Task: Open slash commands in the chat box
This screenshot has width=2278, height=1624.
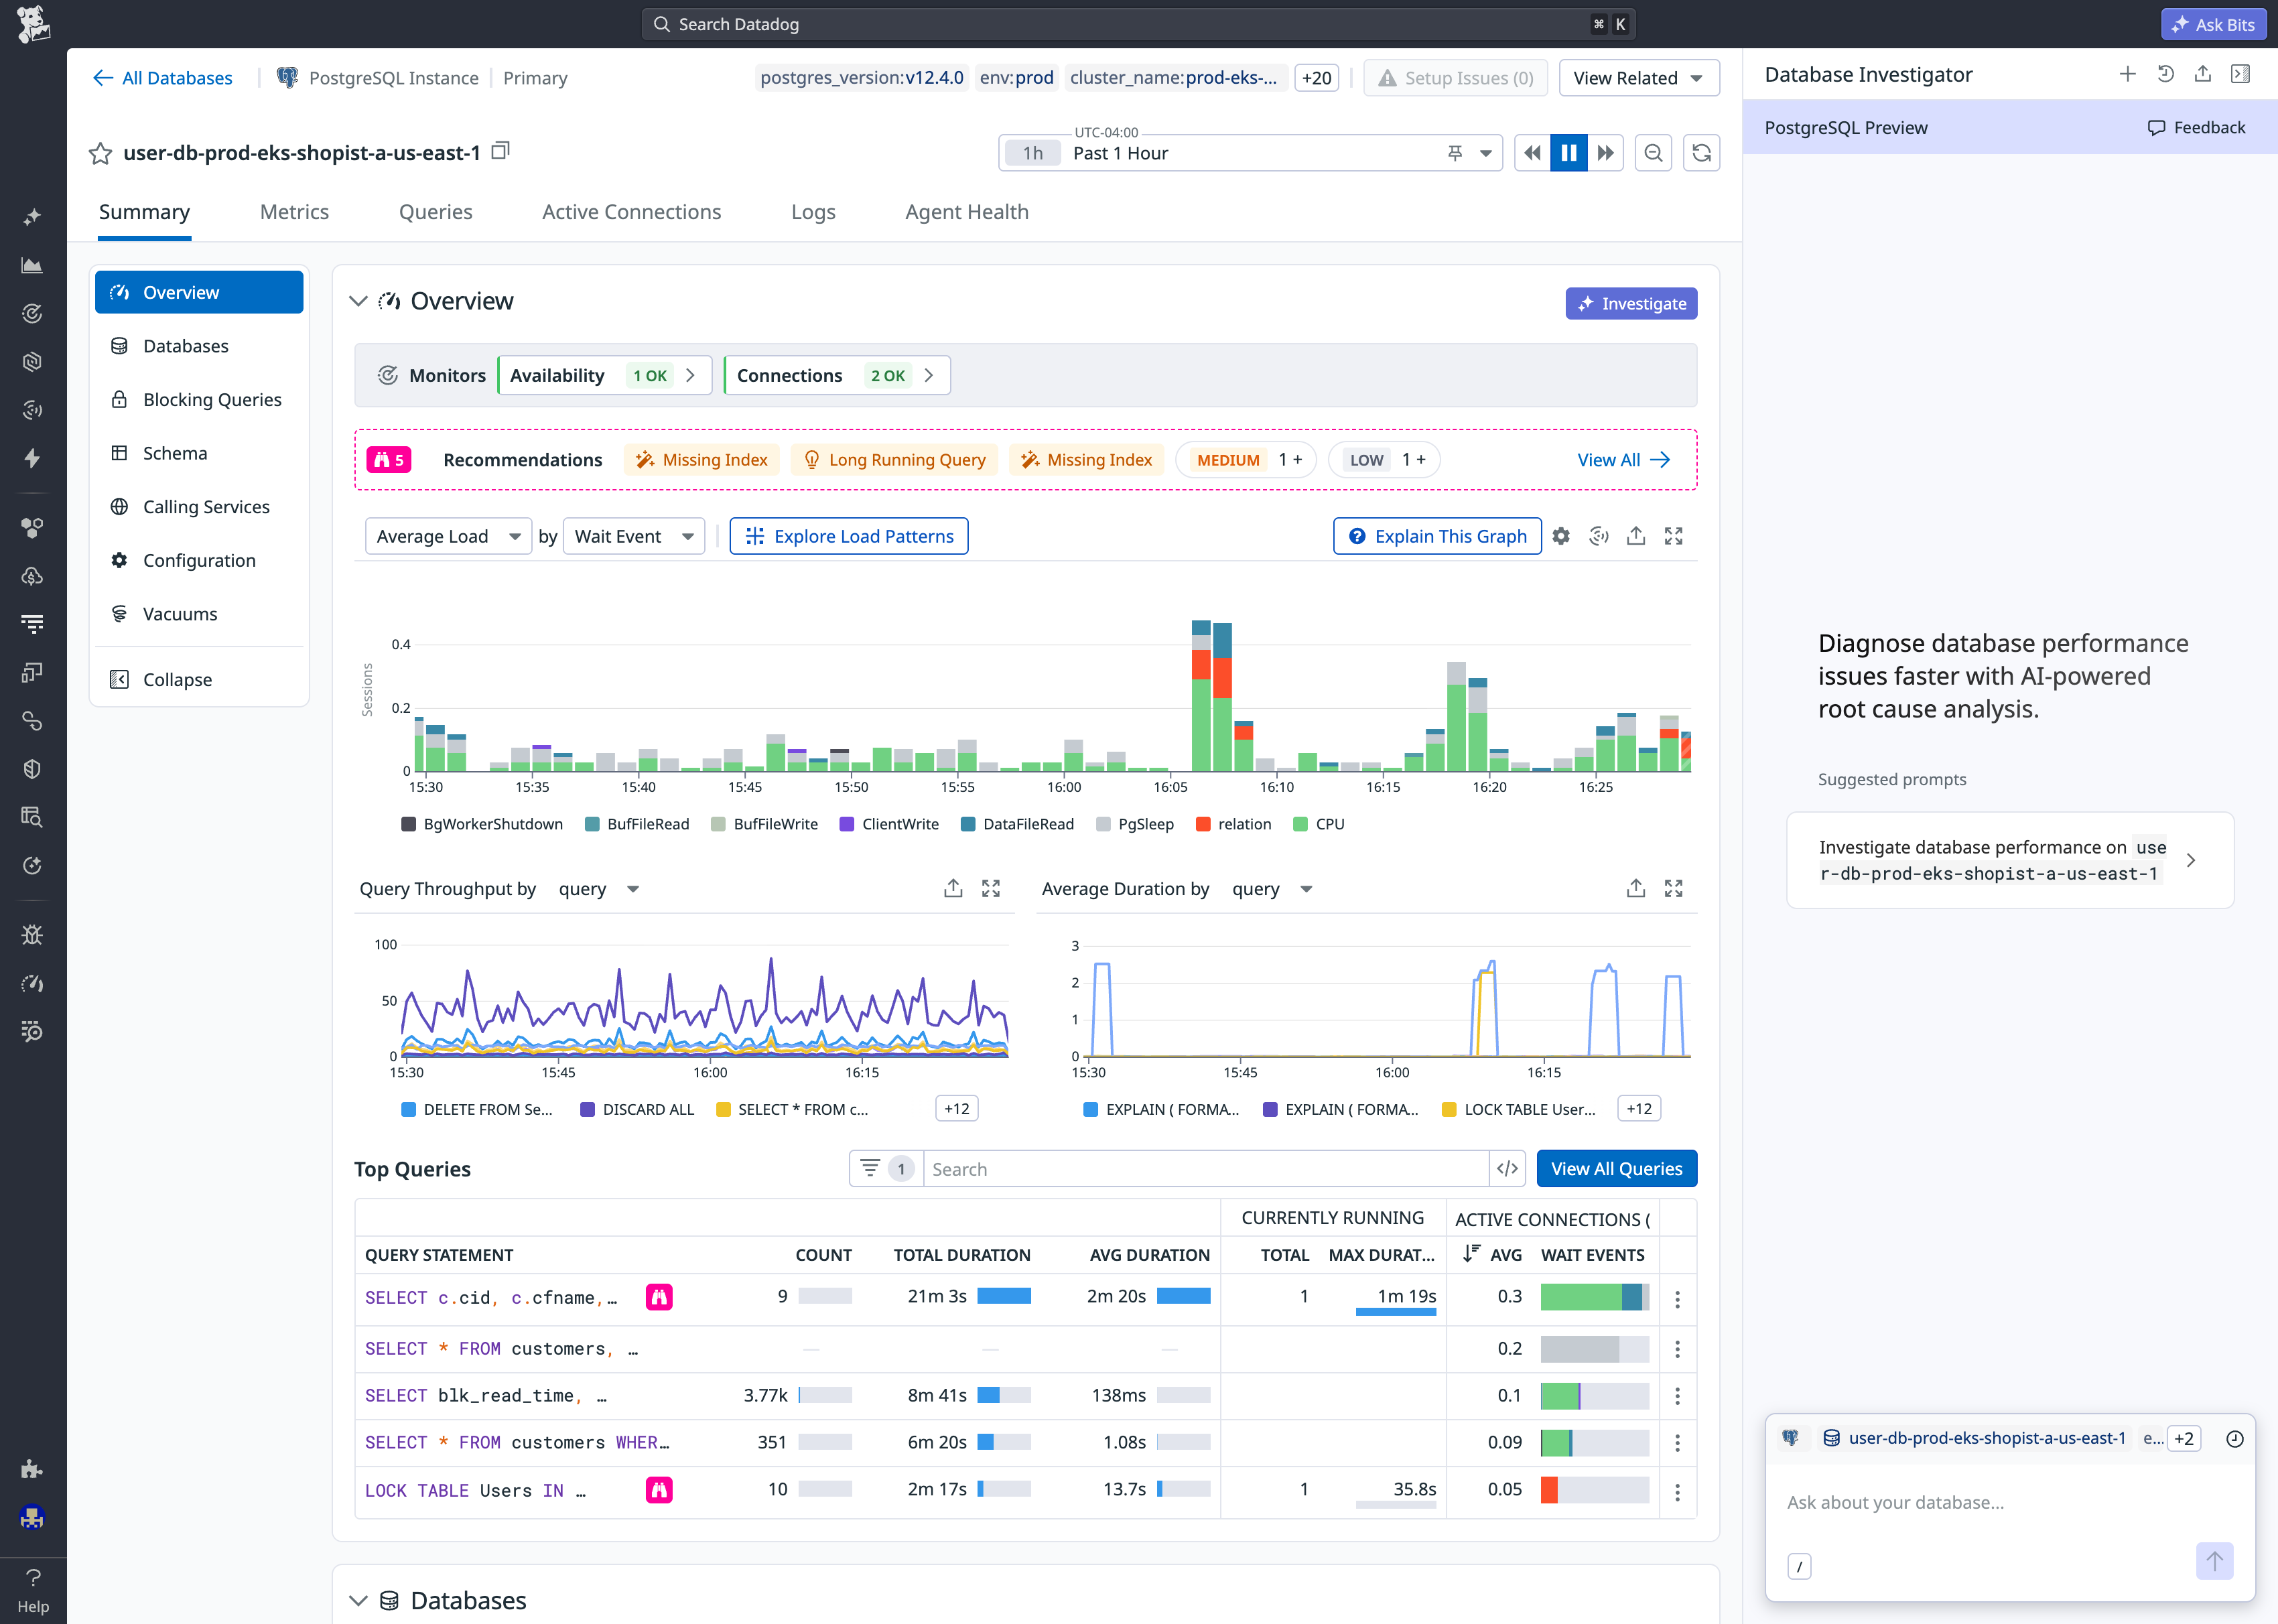Action: [x=1799, y=1566]
